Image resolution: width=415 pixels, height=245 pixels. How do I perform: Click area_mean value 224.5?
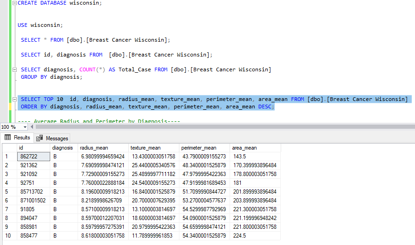click(x=256, y=236)
